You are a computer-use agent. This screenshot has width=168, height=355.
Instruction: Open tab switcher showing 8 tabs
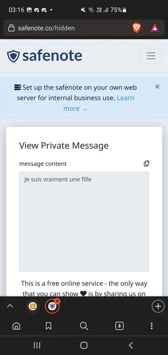[119, 326]
